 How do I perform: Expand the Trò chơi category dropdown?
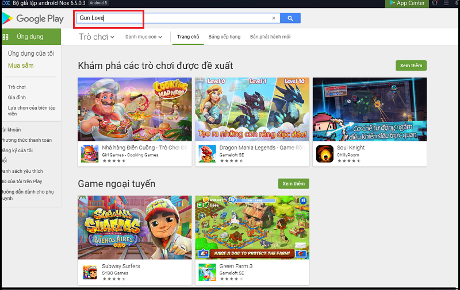pos(97,37)
